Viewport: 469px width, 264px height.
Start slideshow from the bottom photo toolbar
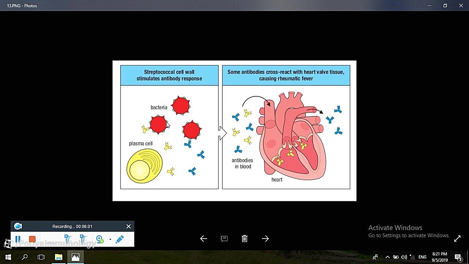(x=224, y=239)
